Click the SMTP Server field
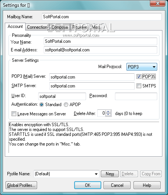168x195 pixels. (92, 86)
